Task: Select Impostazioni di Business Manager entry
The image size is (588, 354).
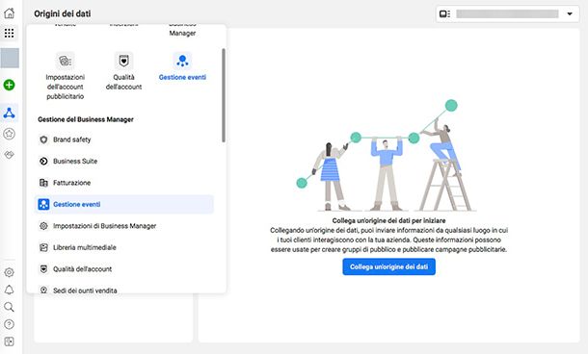Action: 123,226
